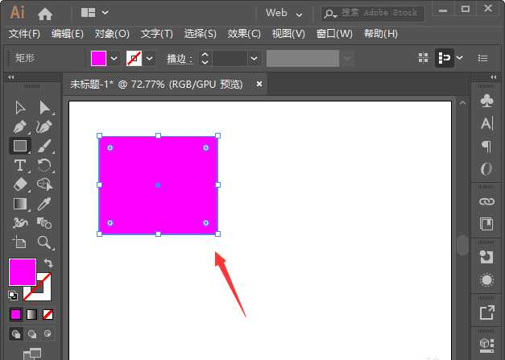Expand the stroke weight dropdown
This screenshot has width=505, height=360.
[x=254, y=58]
